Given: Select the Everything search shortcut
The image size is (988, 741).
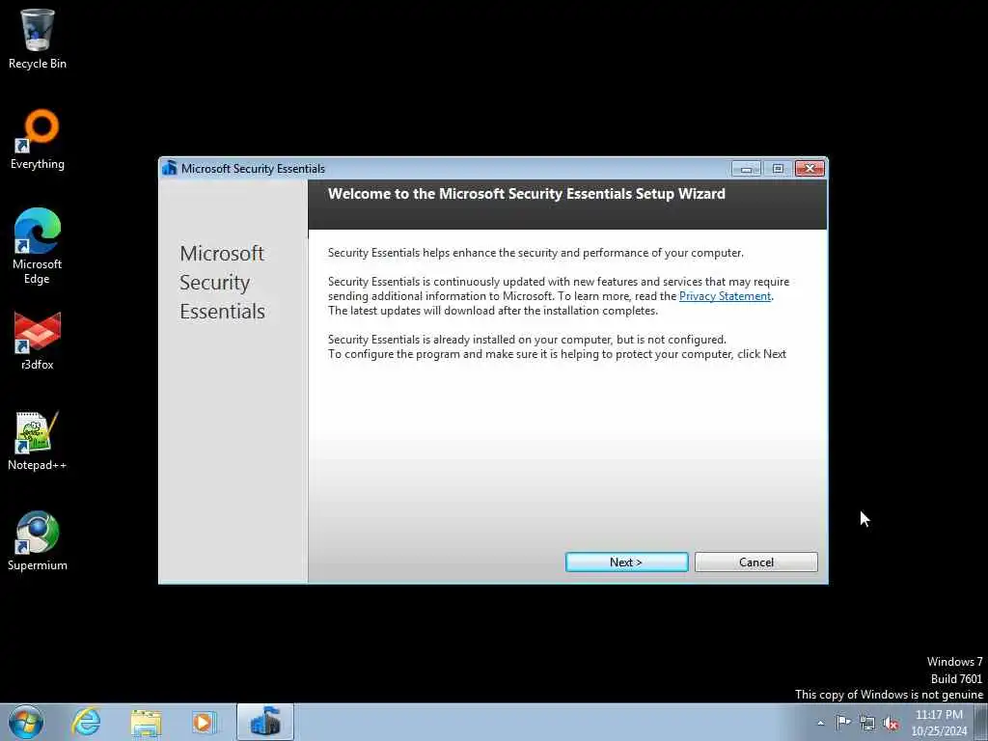Looking at the screenshot, I should pos(38,139).
